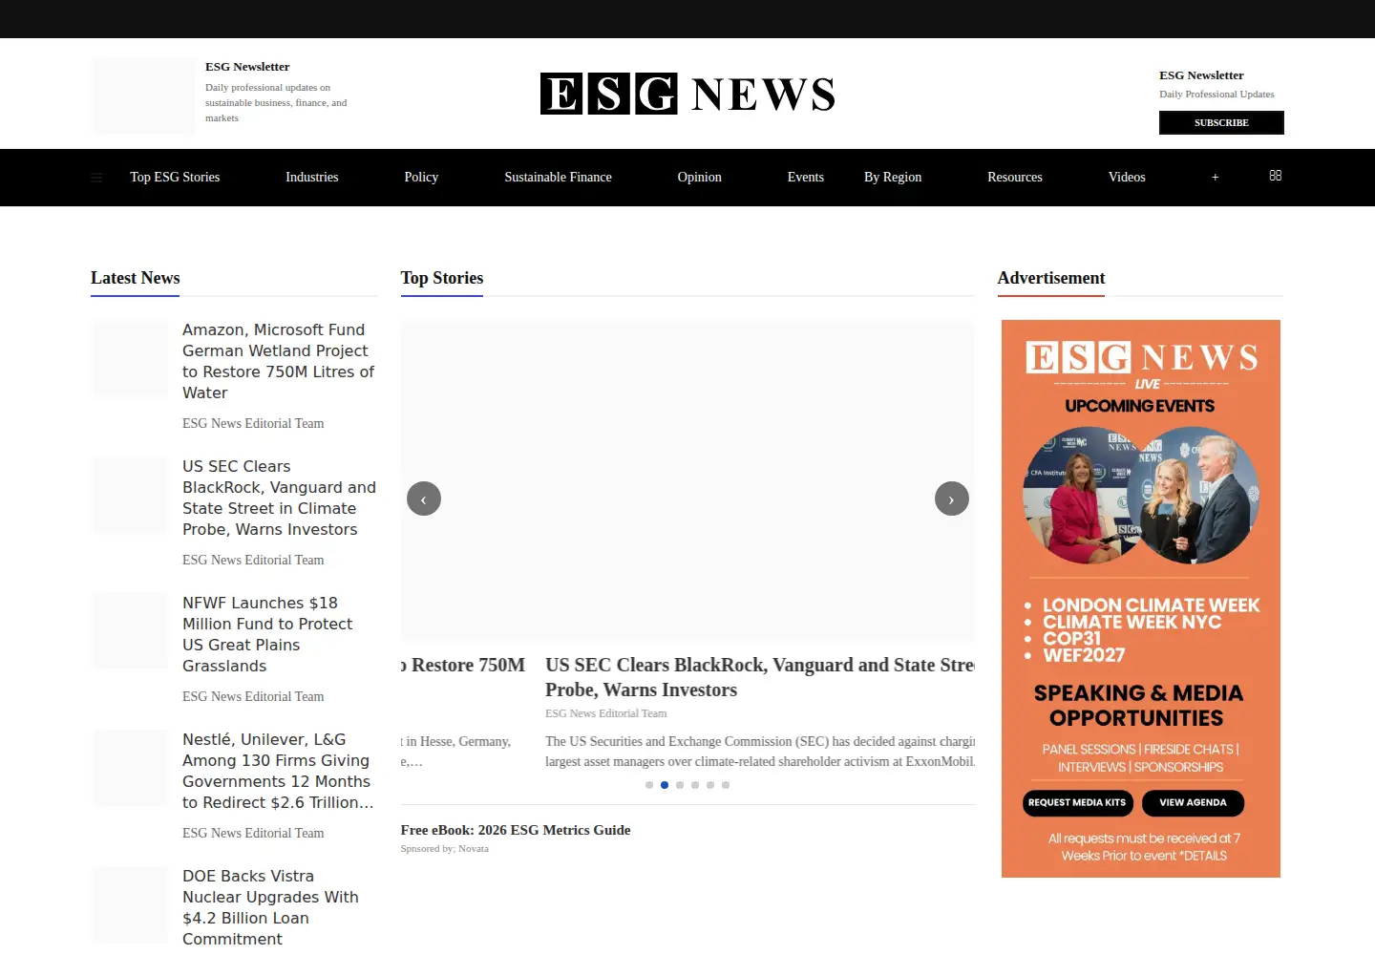Screen dimensions: 1375x955
Task: Select the second carousel dot
Action: tap(665, 785)
